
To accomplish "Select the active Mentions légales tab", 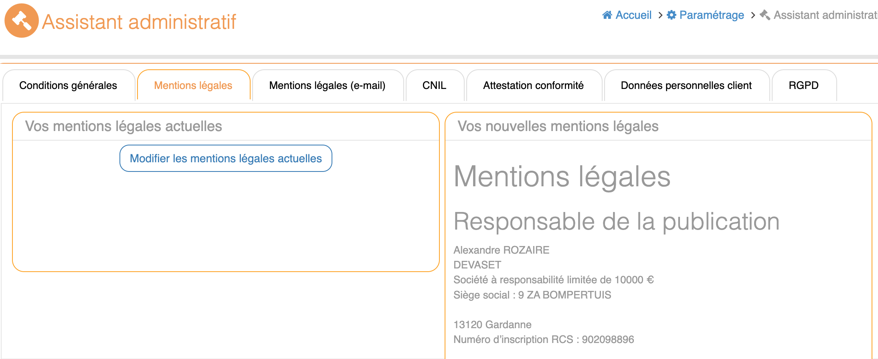I will (x=193, y=85).
